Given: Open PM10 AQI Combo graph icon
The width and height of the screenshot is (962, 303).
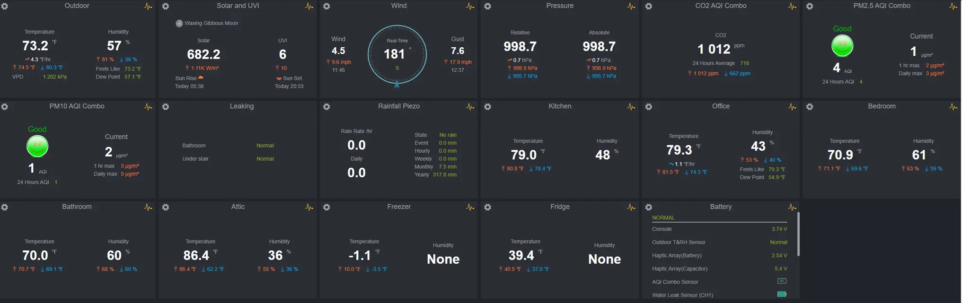Looking at the screenshot, I should pos(148,107).
